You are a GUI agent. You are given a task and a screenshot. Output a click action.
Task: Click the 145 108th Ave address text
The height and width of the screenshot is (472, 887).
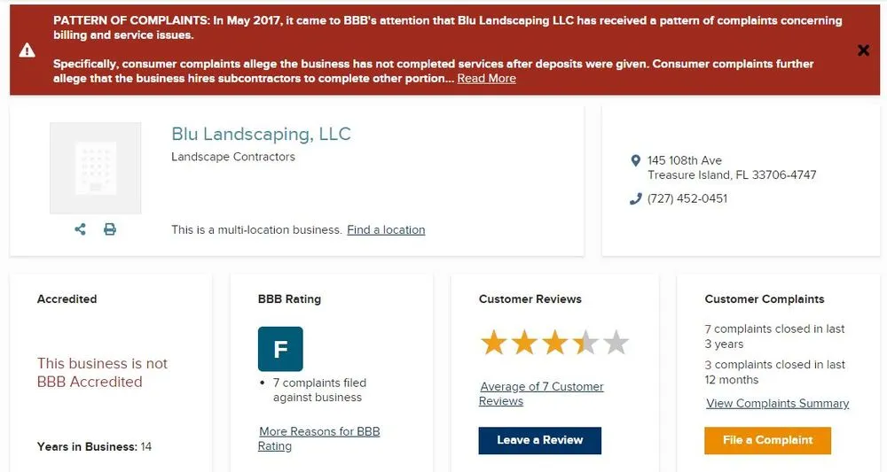coord(685,160)
